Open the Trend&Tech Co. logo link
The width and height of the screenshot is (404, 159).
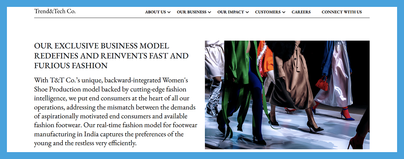[55, 11]
